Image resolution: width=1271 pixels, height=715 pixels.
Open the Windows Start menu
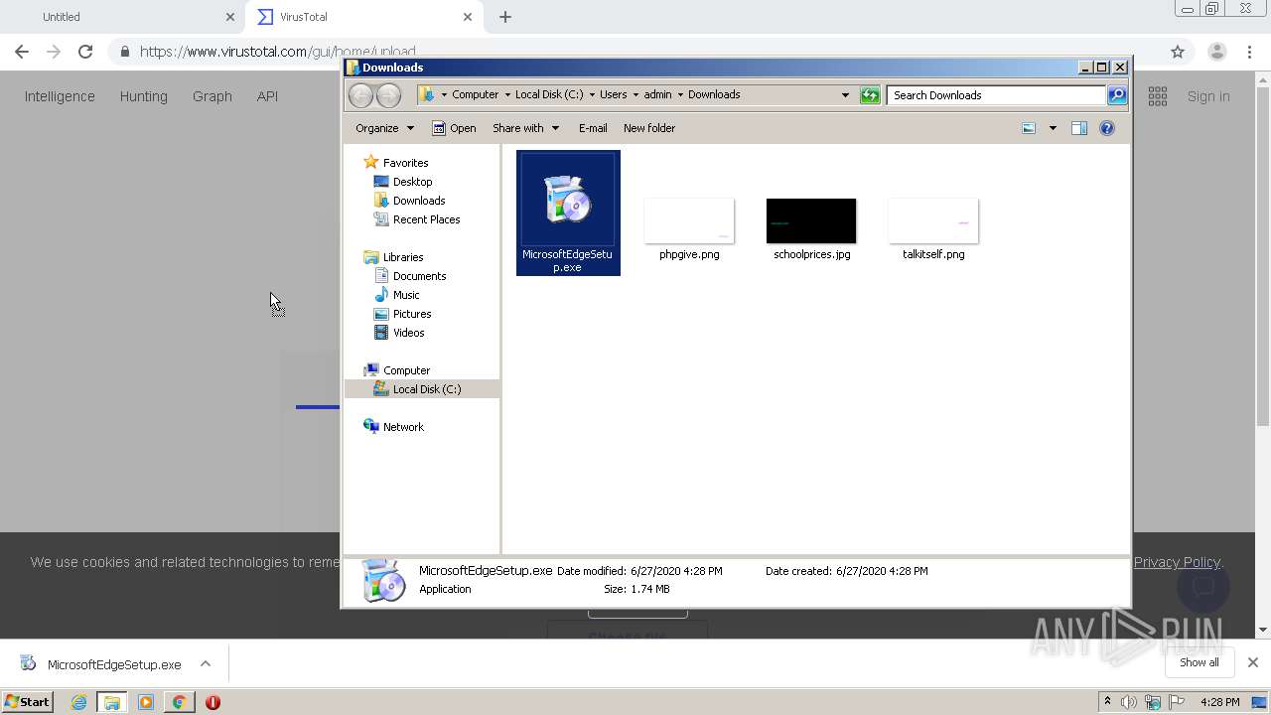pyautogui.click(x=28, y=702)
